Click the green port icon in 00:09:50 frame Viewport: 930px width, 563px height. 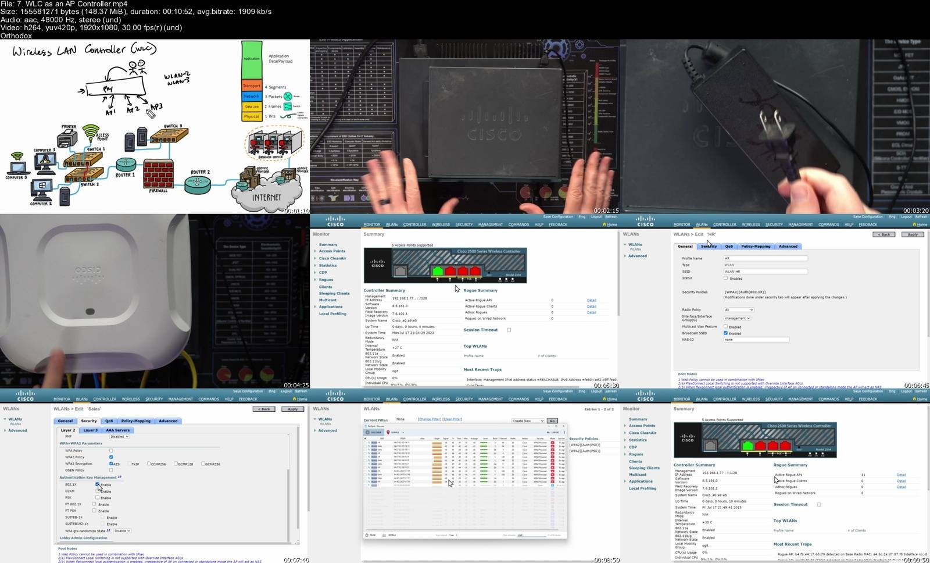click(747, 446)
